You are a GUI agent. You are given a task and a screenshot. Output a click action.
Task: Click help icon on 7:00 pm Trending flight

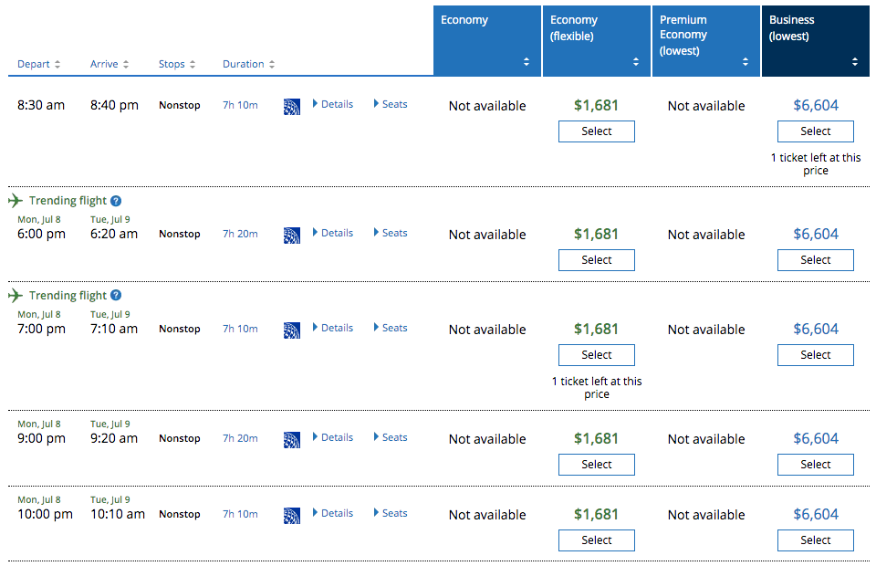[116, 296]
